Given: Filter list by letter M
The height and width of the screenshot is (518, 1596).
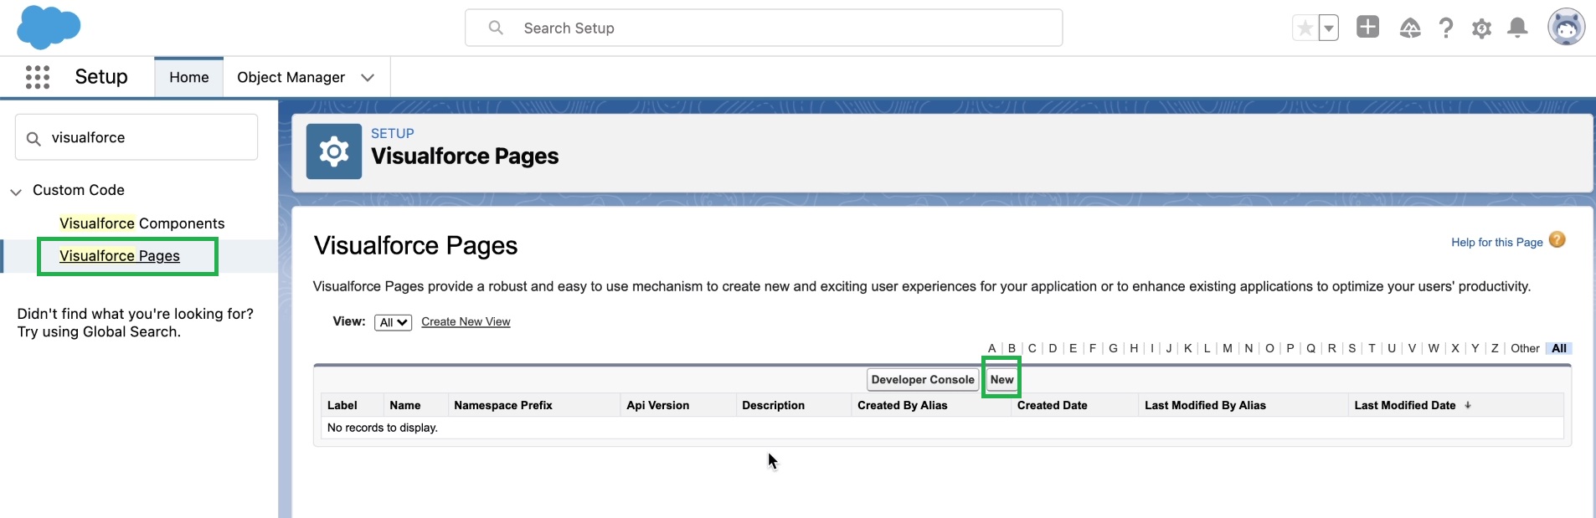Looking at the screenshot, I should click(1228, 348).
